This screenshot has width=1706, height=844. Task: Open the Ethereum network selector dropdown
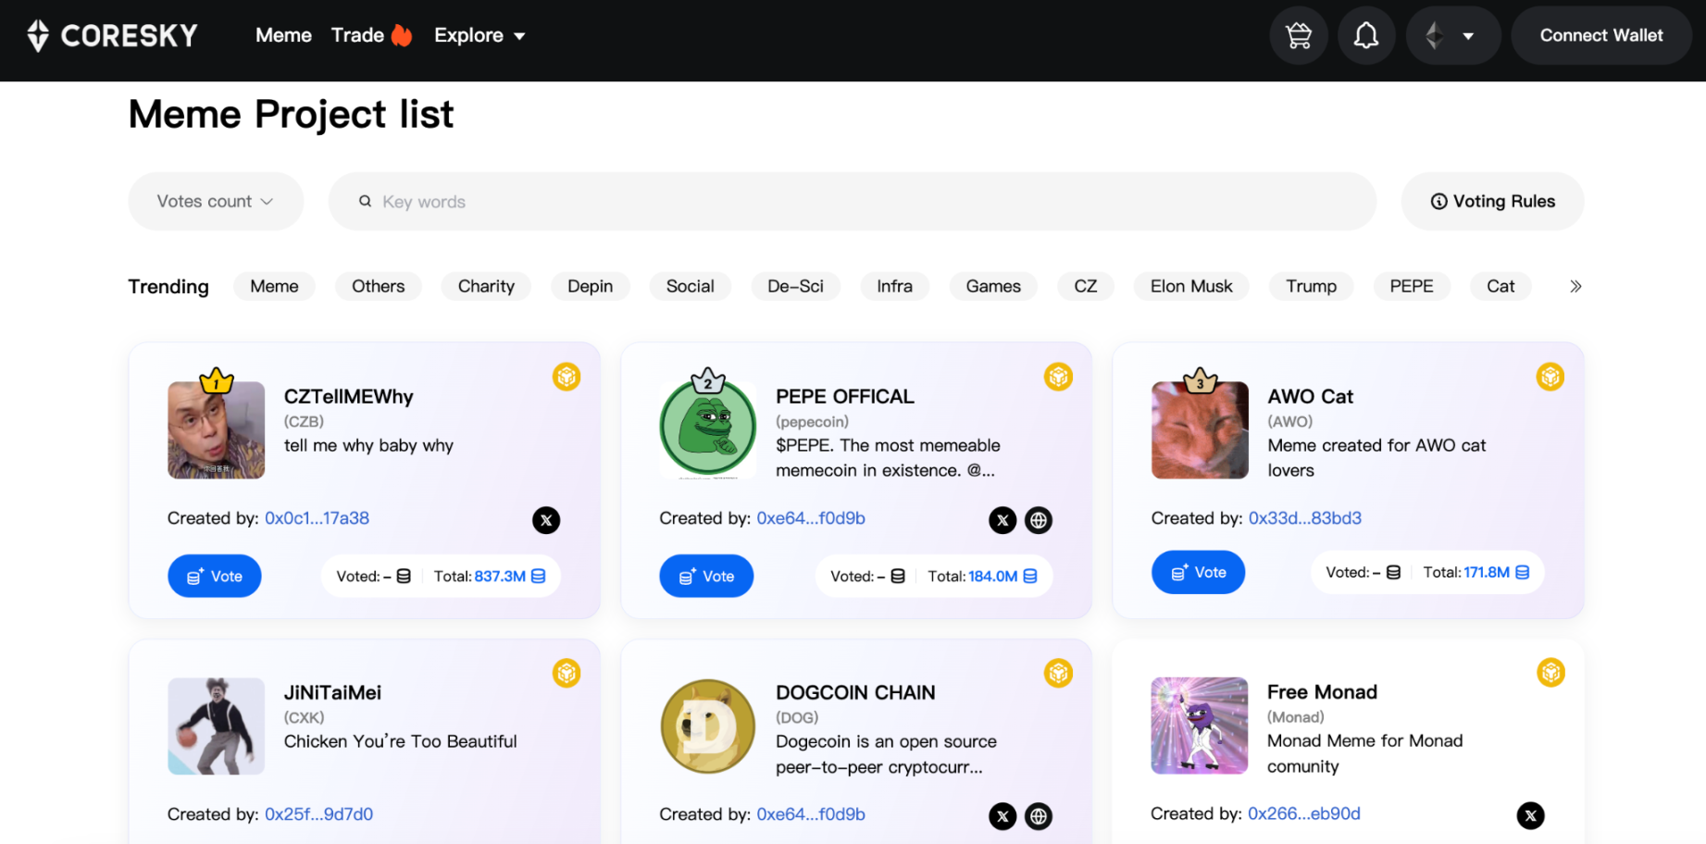1451,36
